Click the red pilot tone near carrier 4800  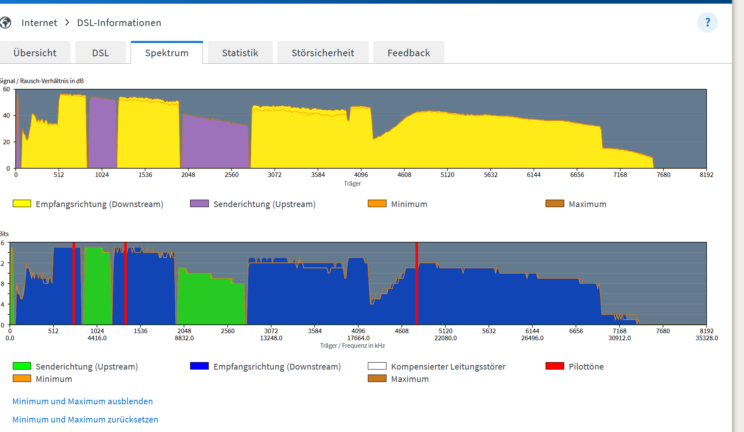417,284
